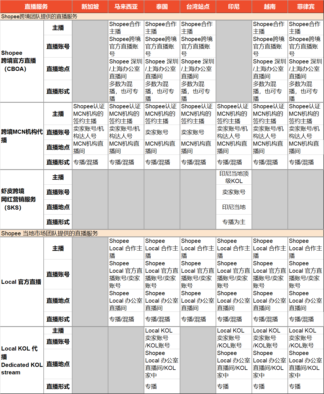This screenshot has width=324, height=394.
Task: Click the 印尼当地顶级KOL cell
Action: point(234,177)
